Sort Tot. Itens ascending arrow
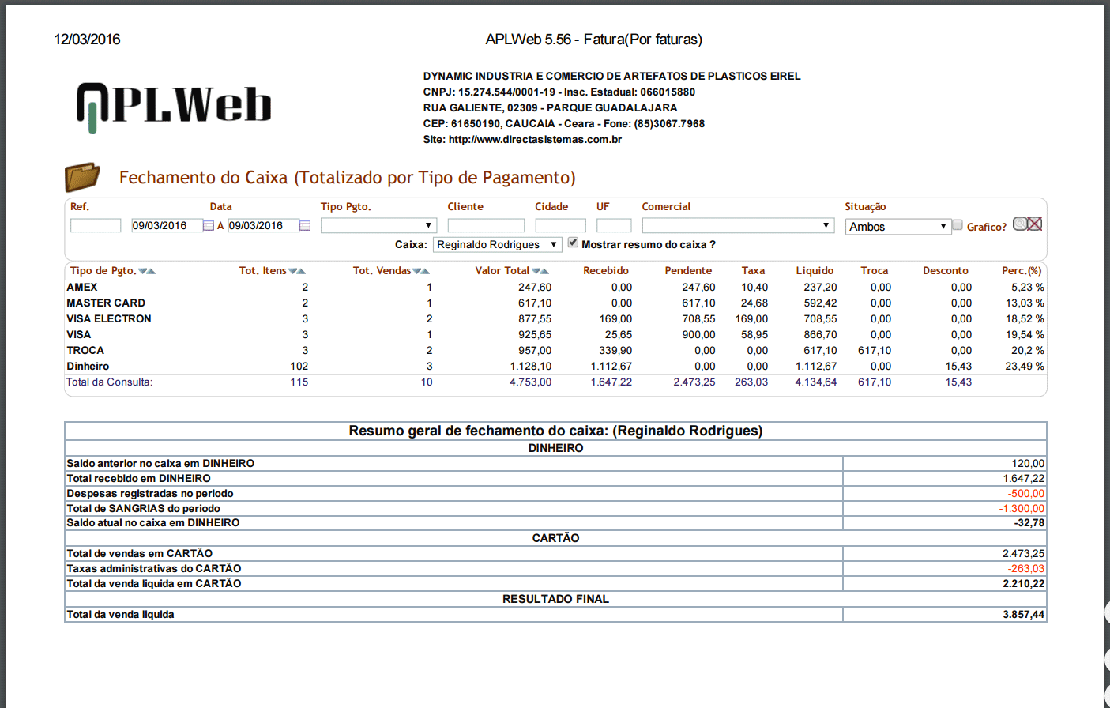This screenshot has width=1110, height=708. pyautogui.click(x=301, y=271)
